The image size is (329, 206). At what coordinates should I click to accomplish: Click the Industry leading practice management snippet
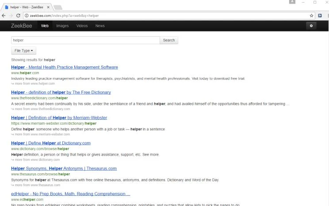coord(128,78)
